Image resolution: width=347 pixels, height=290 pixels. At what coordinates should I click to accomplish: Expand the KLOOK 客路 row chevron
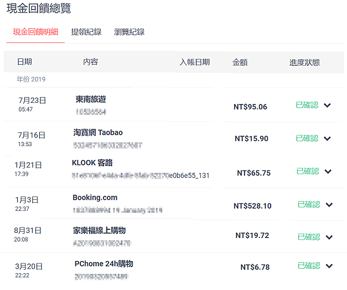coord(328,172)
